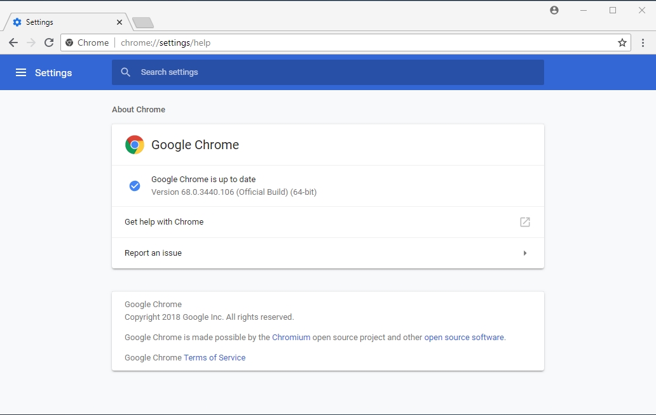Viewport: 656px width, 415px height.
Task: Bookmark this page with the star icon
Action: click(x=622, y=43)
